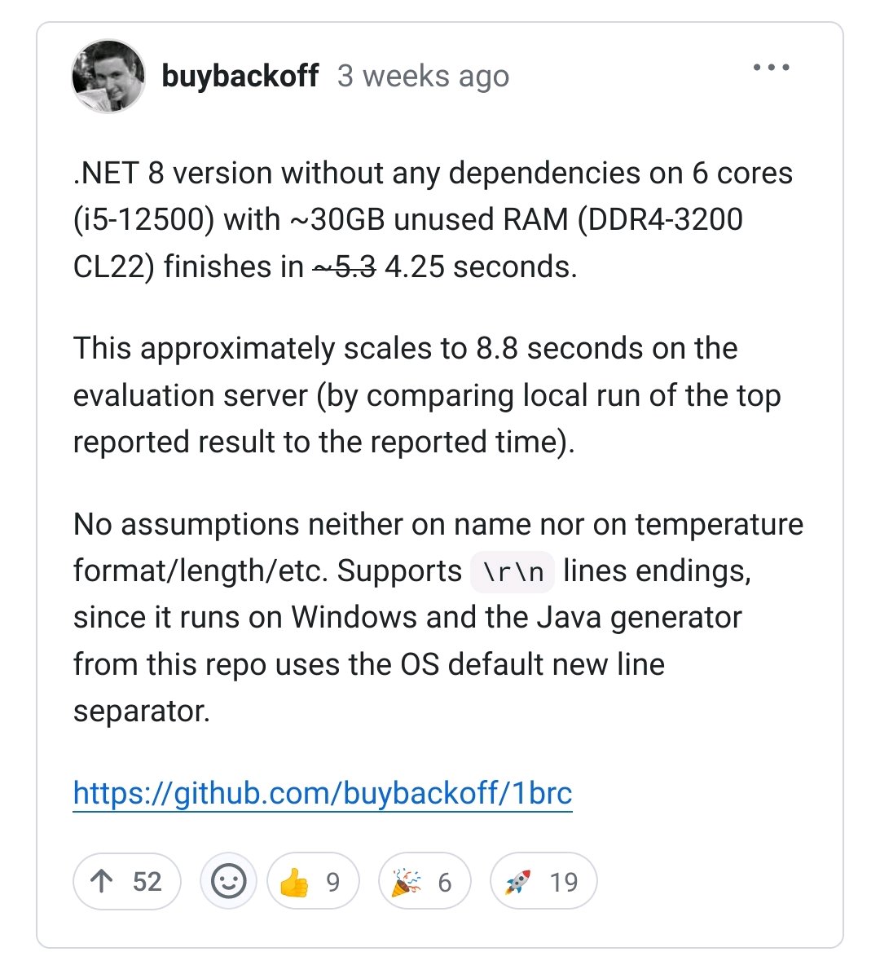Click the '3 weeks ago' timestamp
880x965 pixels.
coord(423,77)
